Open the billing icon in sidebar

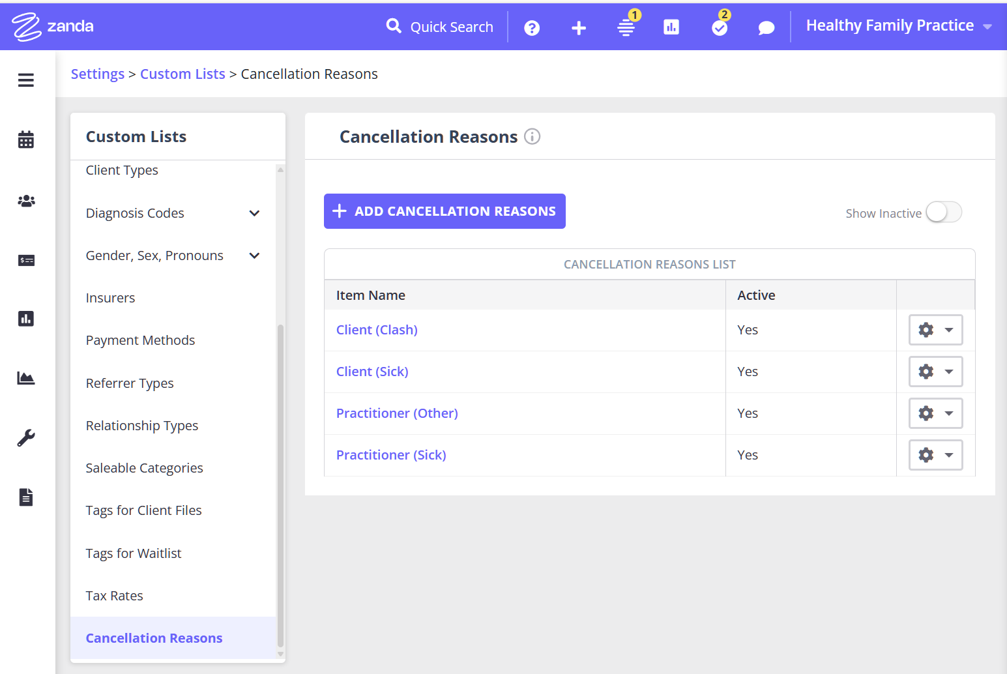coord(26,261)
